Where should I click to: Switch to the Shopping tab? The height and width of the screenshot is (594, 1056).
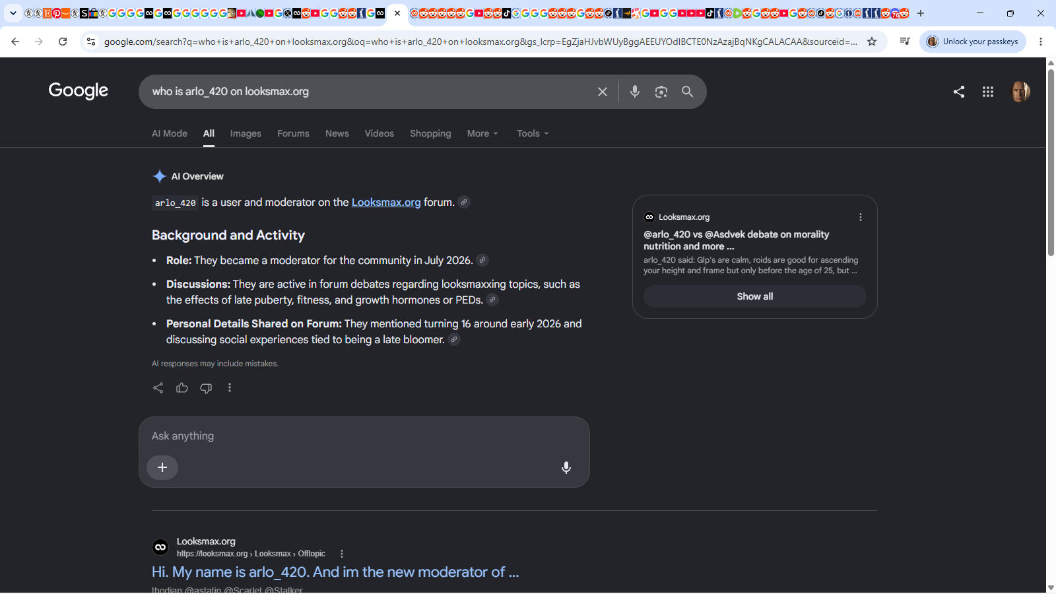pyautogui.click(x=430, y=133)
